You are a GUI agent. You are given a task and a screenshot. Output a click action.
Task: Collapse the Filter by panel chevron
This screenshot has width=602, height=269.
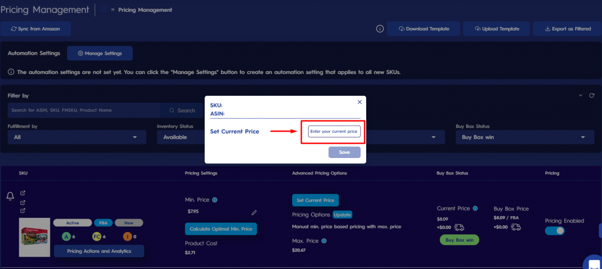coord(580,96)
